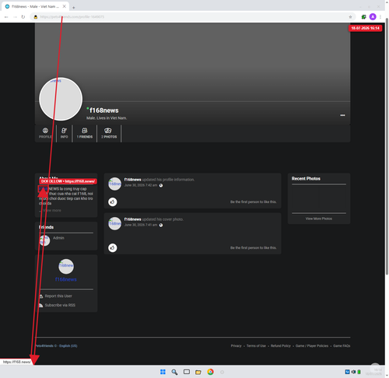This screenshot has height=378, width=389.
Task: Click Report this User
Action: pyautogui.click(x=58, y=296)
